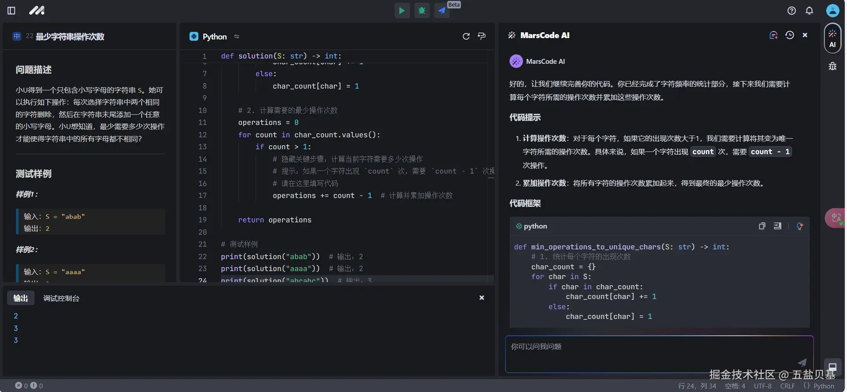Start a new MarsCode AI chat
Viewport: 847px width, 392px height.
tap(774, 35)
